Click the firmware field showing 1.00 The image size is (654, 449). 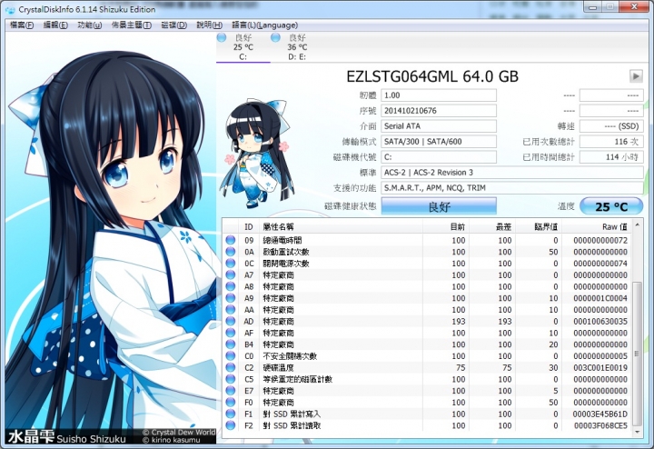click(x=439, y=95)
